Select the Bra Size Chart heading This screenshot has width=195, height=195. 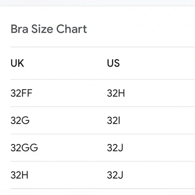pyautogui.click(x=49, y=29)
